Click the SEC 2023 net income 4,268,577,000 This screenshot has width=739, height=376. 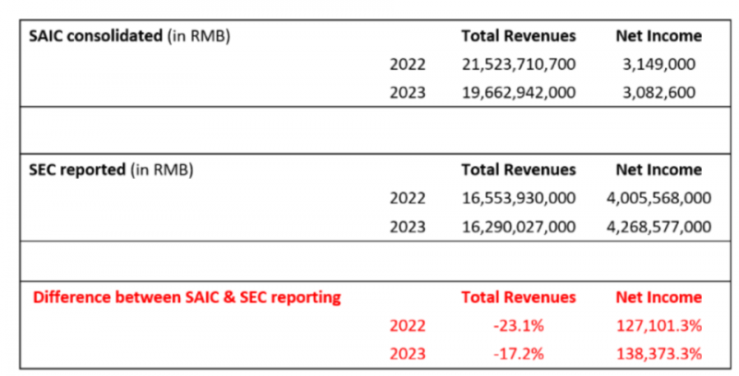658,226
